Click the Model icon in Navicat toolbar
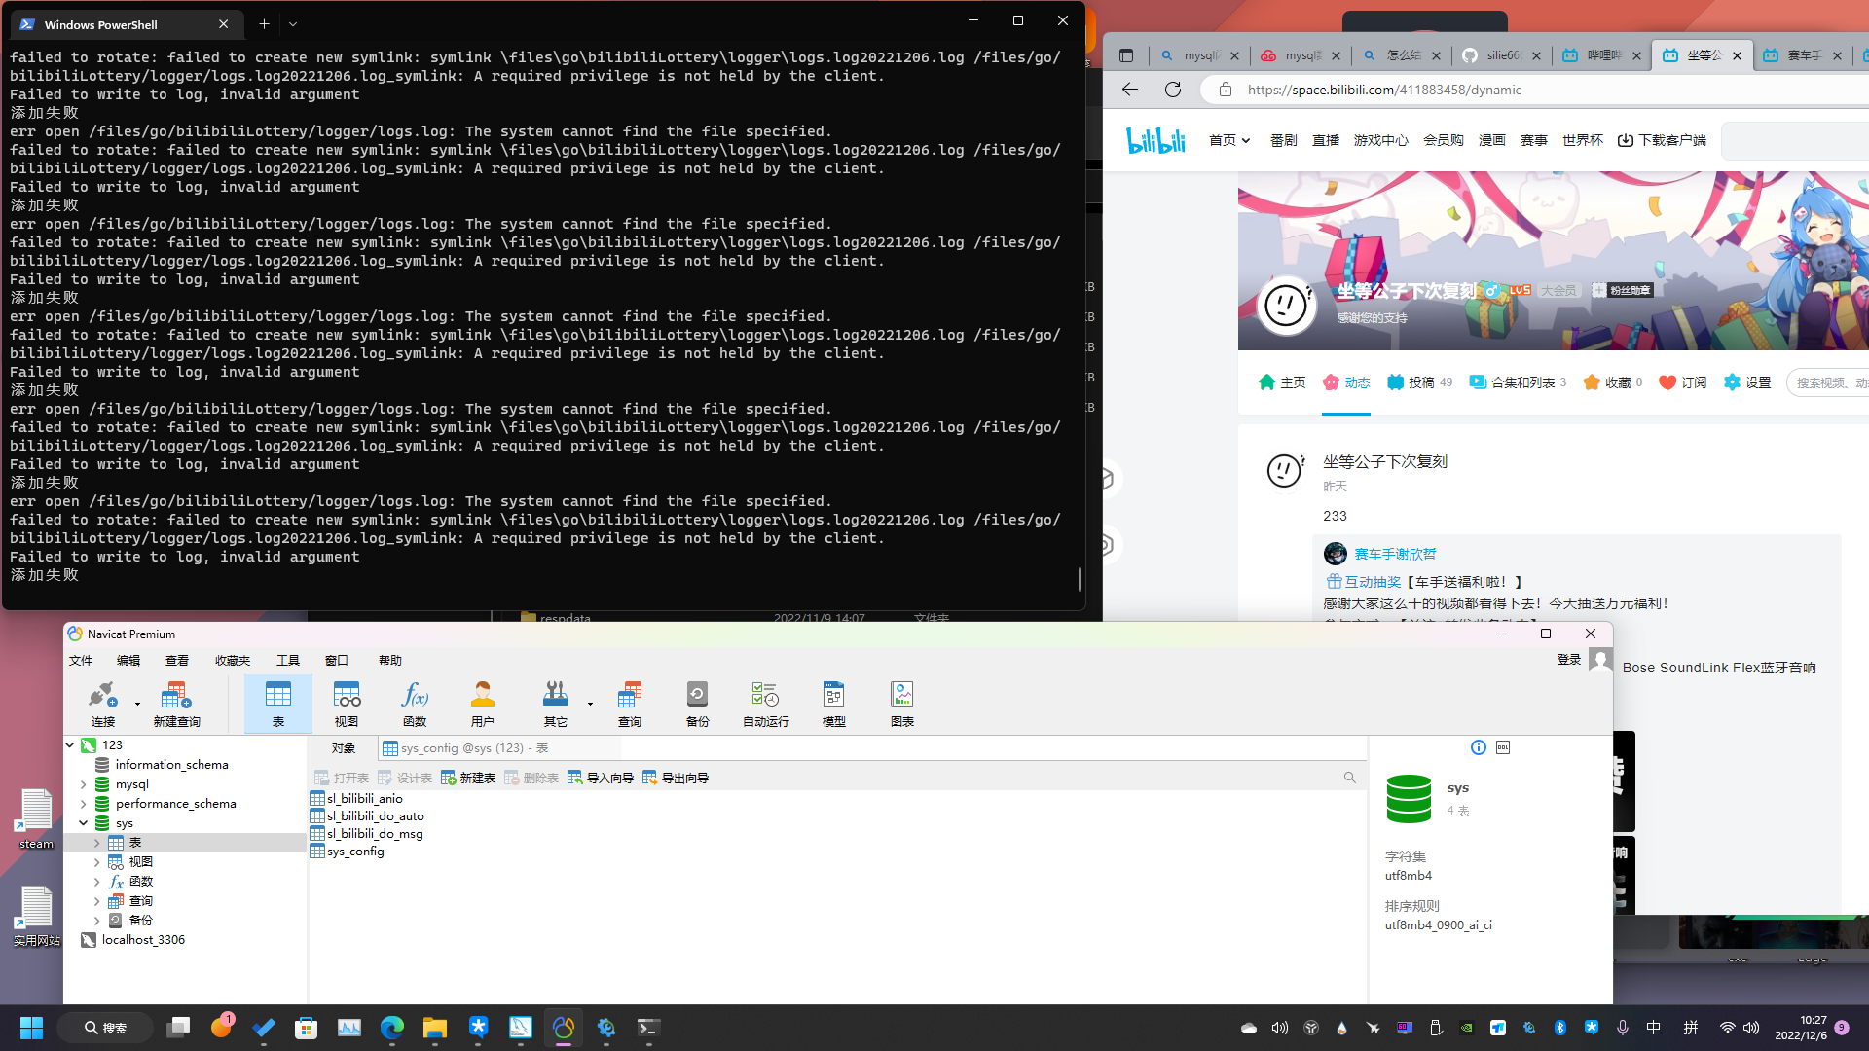The image size is (1869, 1051). pyautogui.click(x=834, y=704)
